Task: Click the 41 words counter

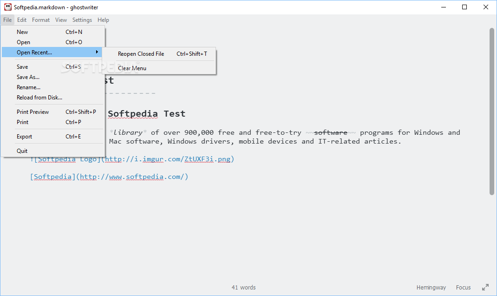Action: [x=243, y=288]
